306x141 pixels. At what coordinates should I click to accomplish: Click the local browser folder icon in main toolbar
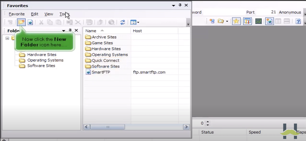click(x=221, y=21)
